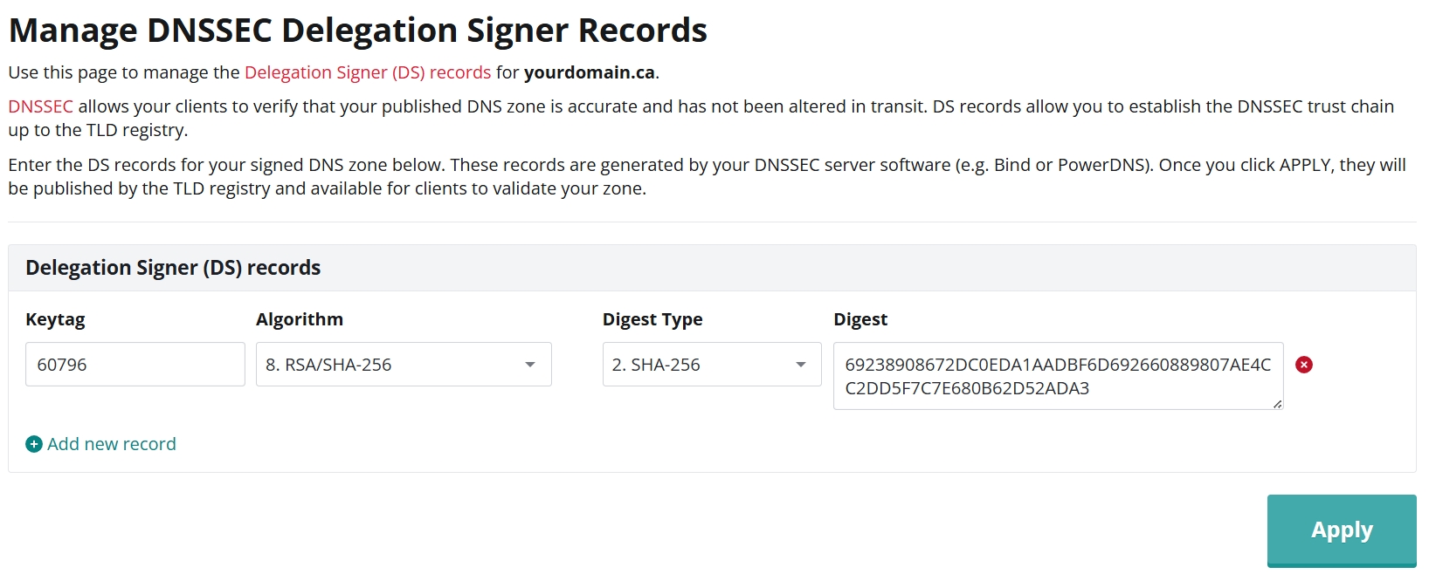This screenshot has height=574, width=1429.
Task: Grab the Digest textarea resize handle
Action: pyautogui.click(x=1277, y=404)
